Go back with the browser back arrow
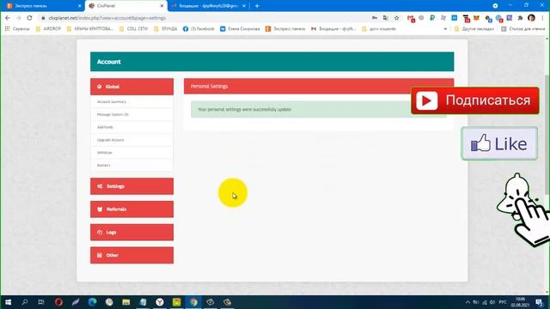 click(x=8, y=18)
